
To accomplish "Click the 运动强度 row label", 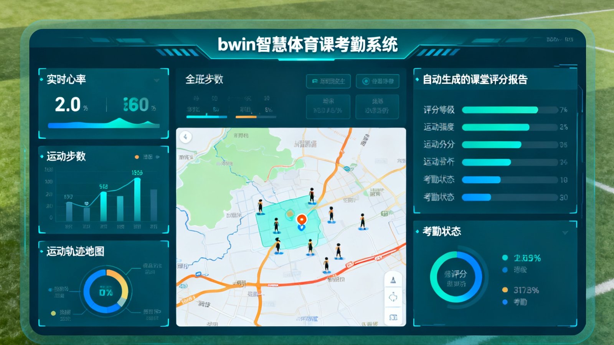I will click(439, 127).
